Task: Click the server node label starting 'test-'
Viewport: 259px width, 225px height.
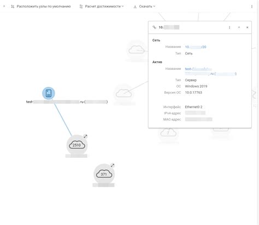Action: [x=67, y=102]
